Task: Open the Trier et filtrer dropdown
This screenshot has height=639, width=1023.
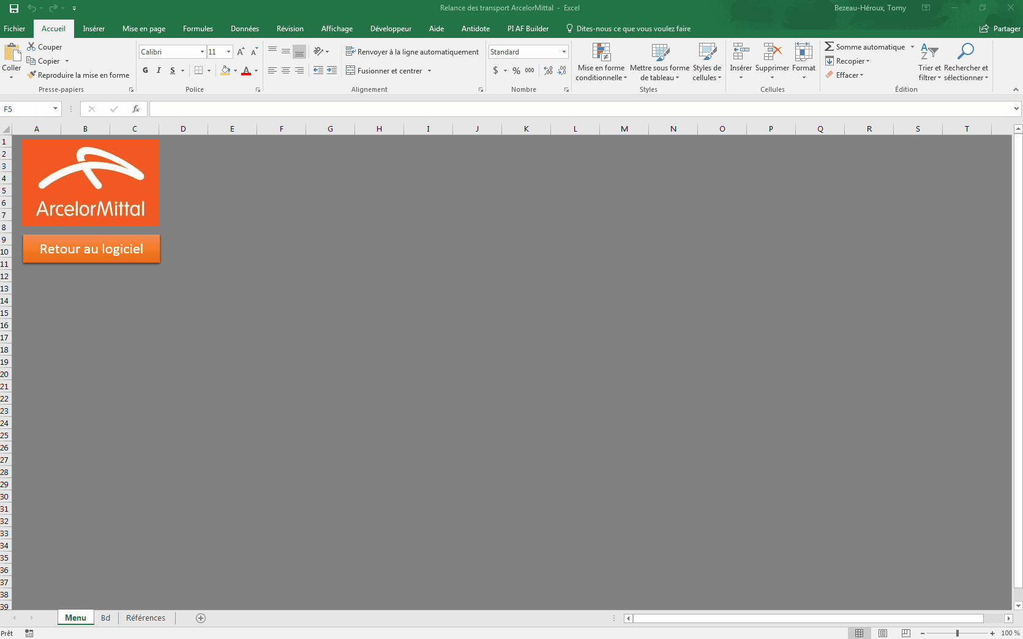Action: coord(929,62)
